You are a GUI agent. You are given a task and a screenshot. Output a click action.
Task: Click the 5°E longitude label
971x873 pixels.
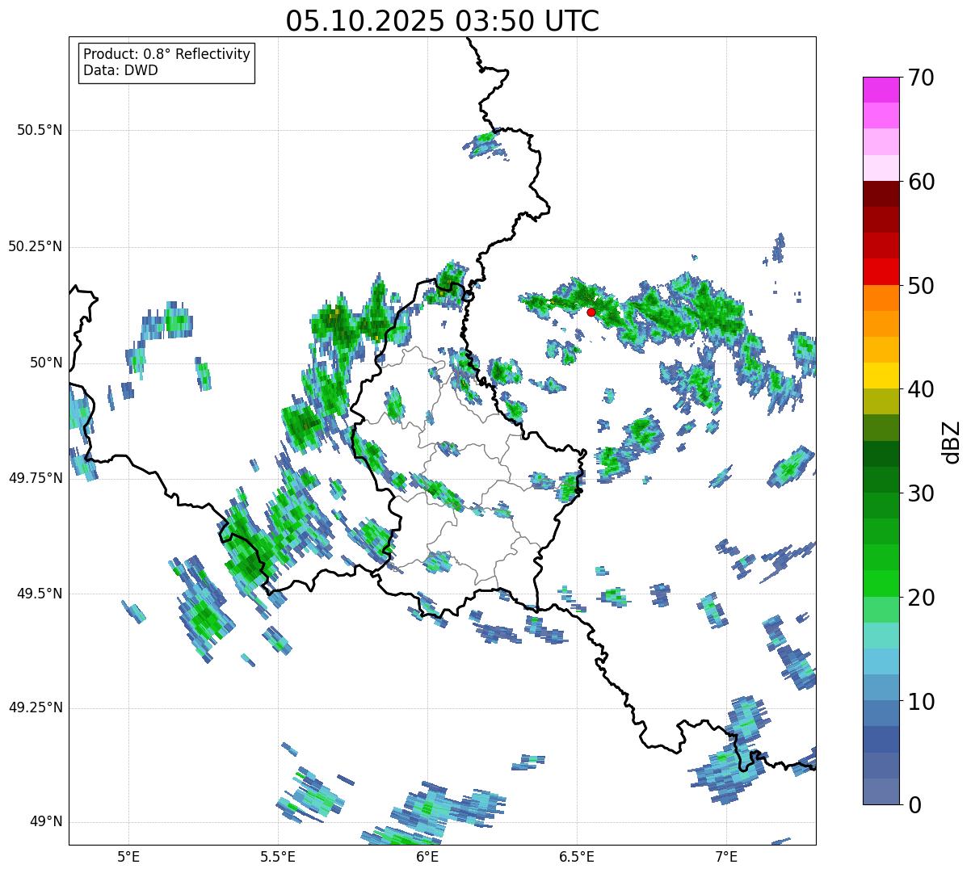[x=128, y=856]
